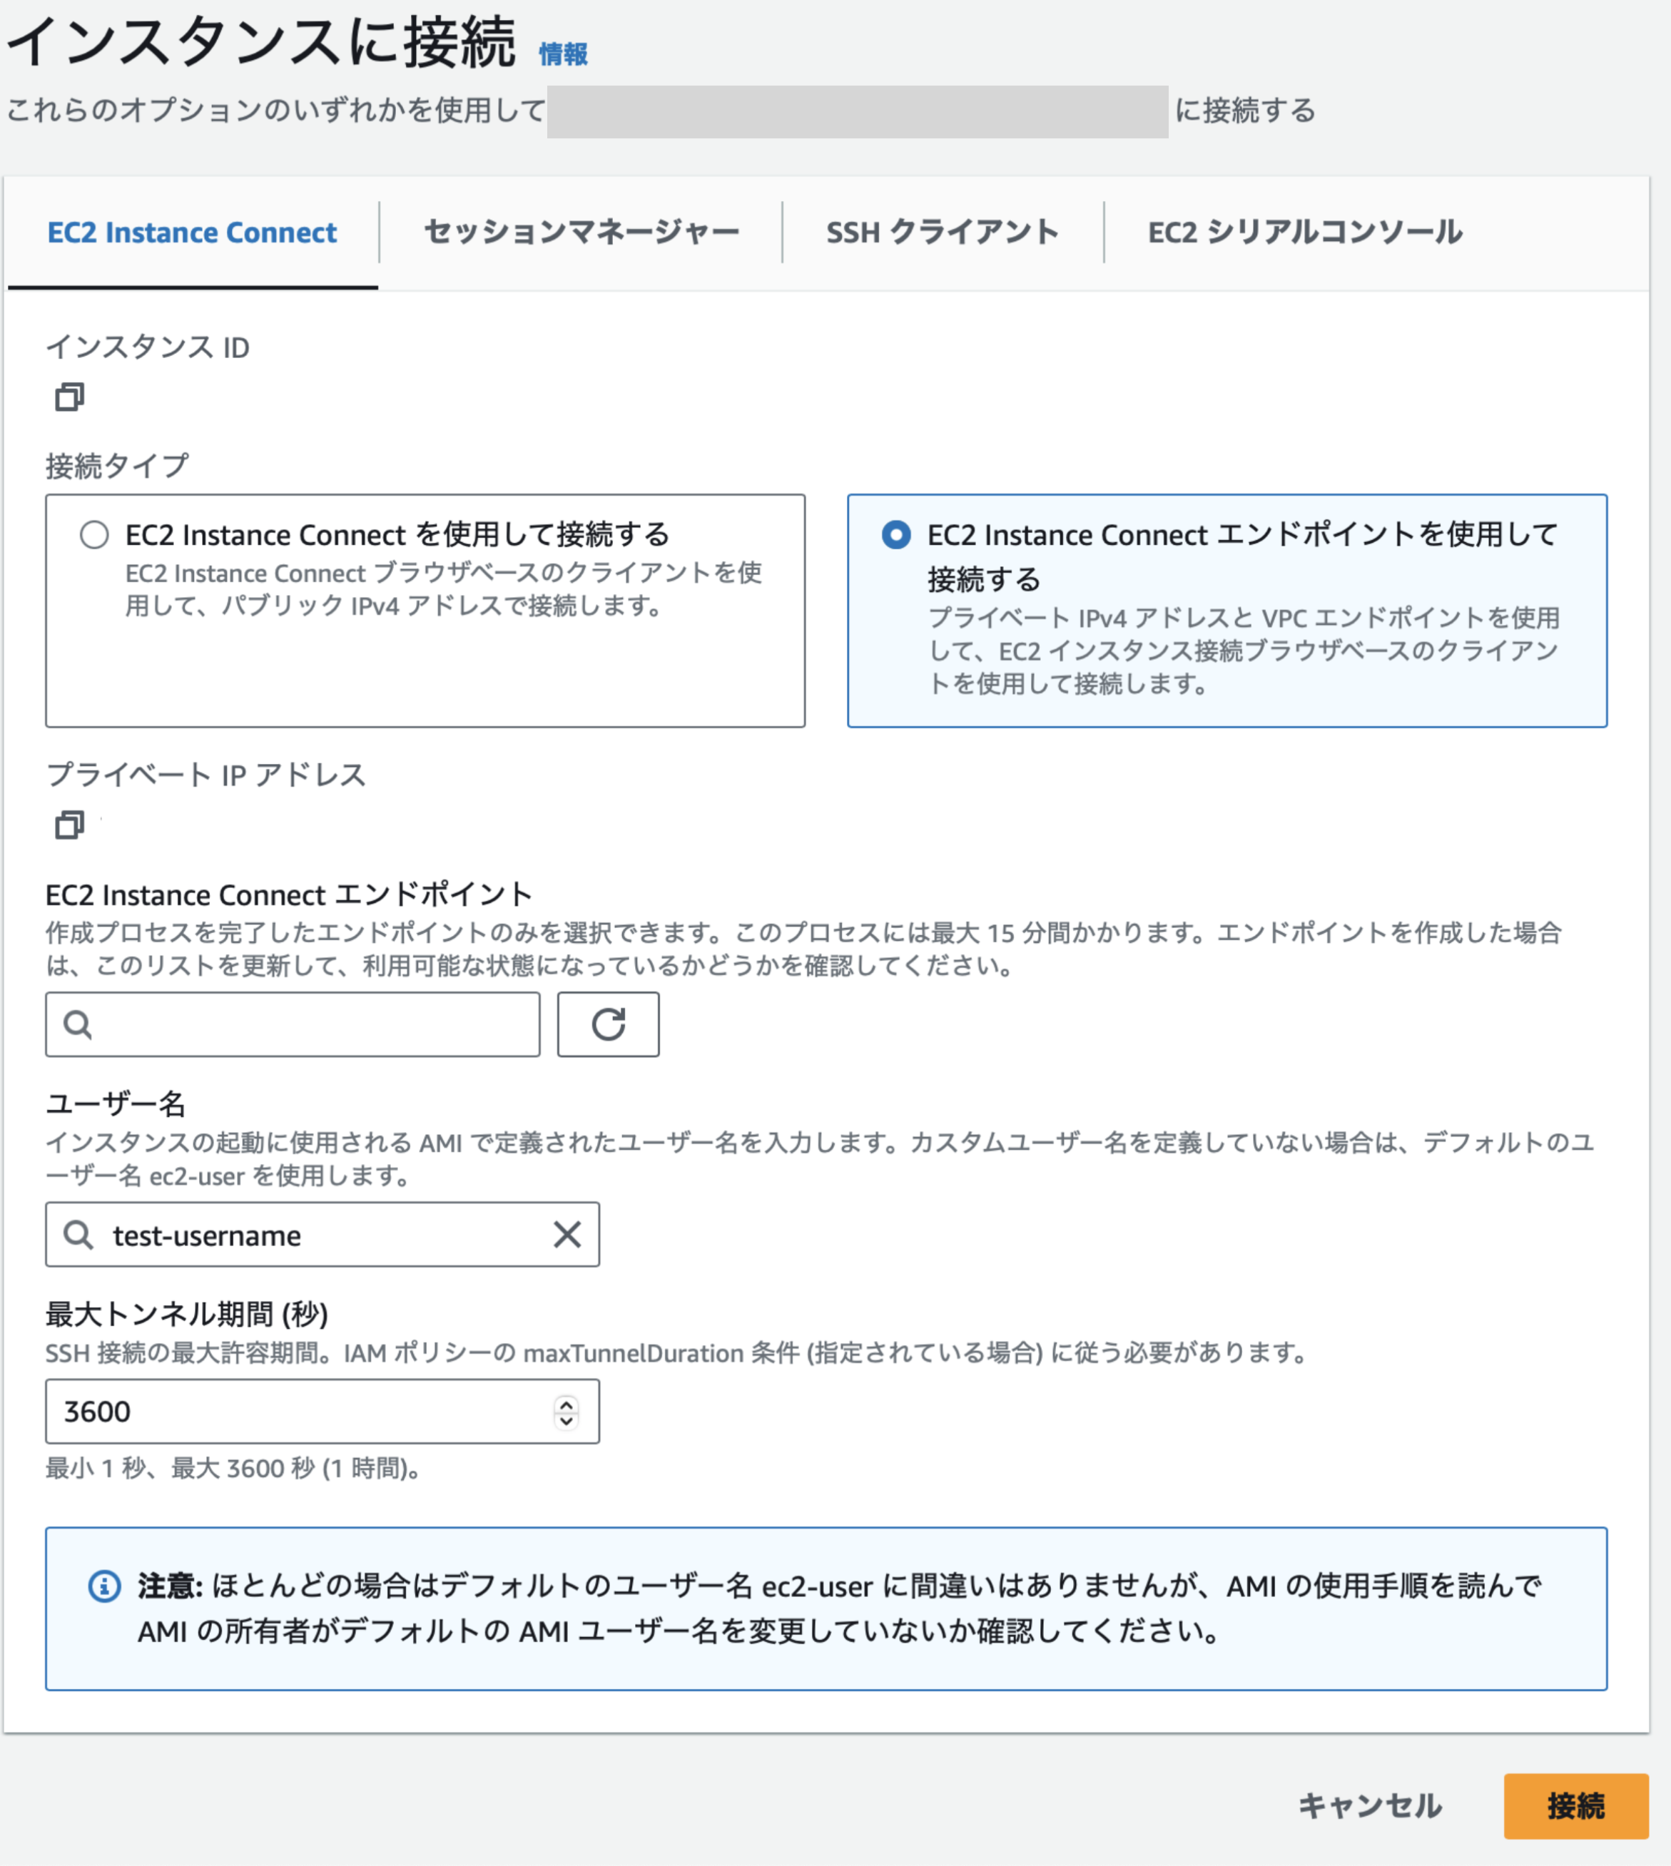This screenshot has width=1671, height=1866.
Task: Select the EC2 Instance Connect direct connection radio
Action: (95, 534)
